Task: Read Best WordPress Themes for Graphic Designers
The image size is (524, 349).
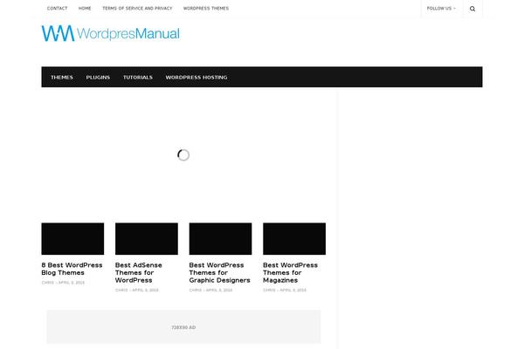Action: (219, 272)
